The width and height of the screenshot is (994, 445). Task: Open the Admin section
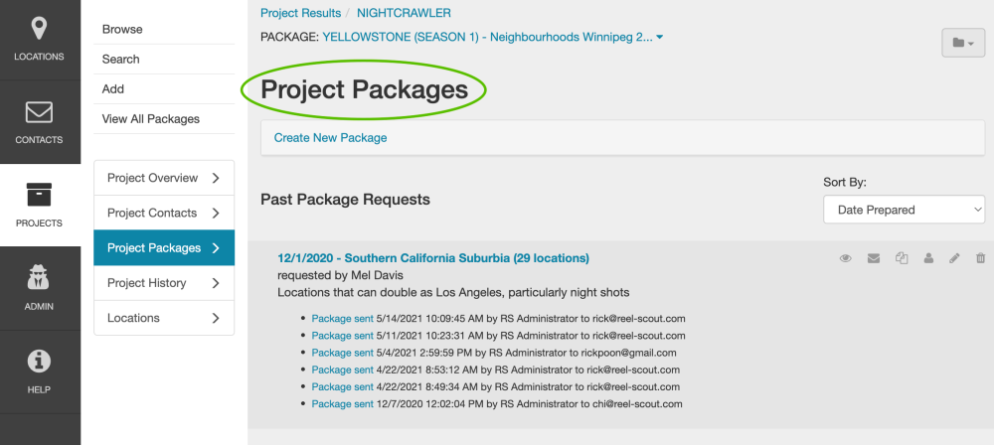tap(40, 289)
